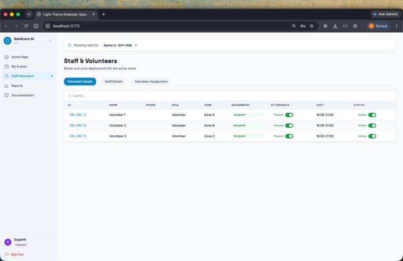This screenshot has width=403, height=261.
Task: Click the search magnifier icon in table
Action: point(69,96)
